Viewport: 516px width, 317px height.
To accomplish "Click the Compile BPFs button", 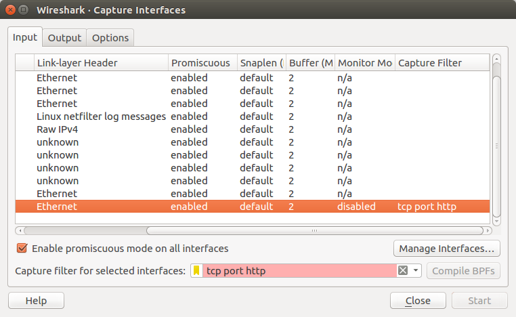I will [x=463, y=271].
